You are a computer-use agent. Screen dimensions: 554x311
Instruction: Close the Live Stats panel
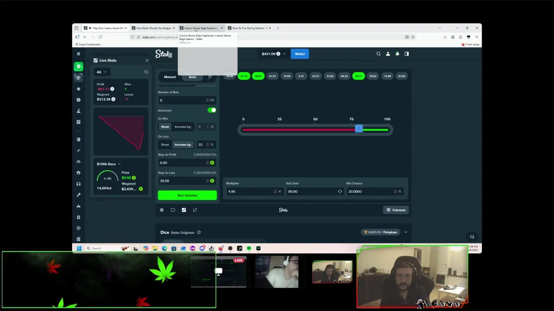point(147,60)
